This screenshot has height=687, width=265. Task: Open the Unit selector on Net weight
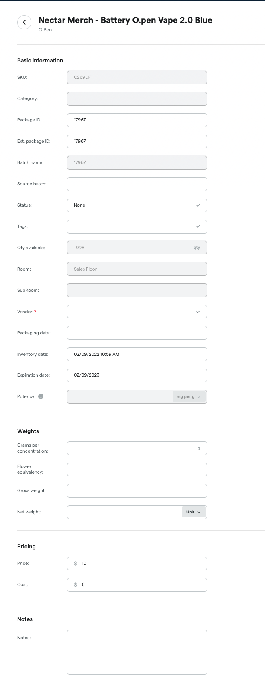pyautogui.click(x=194, y=511)
